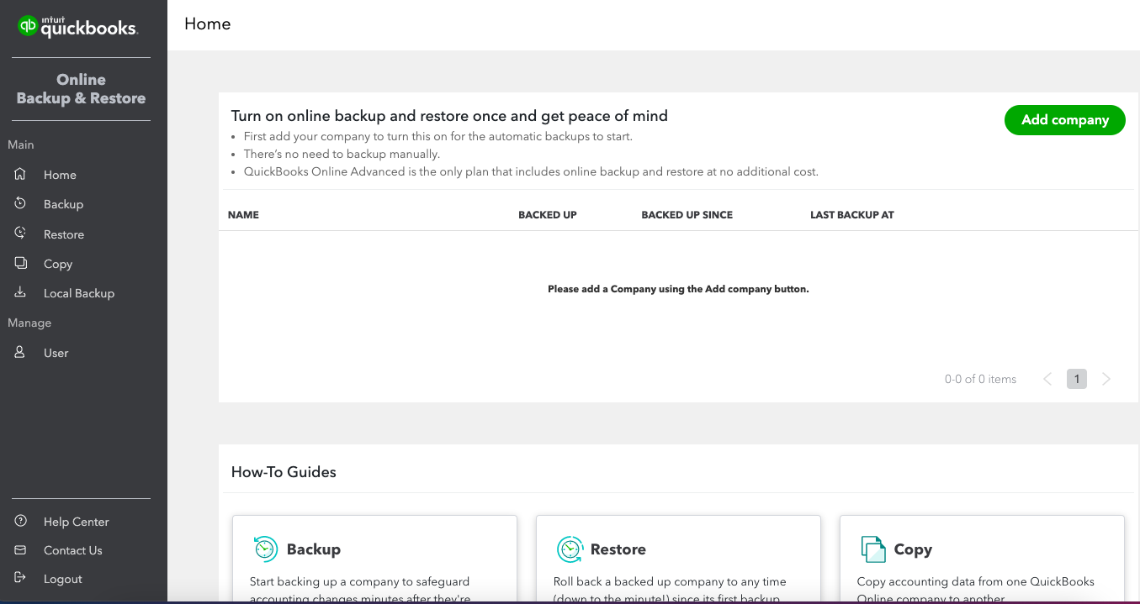Click the QuickBooks logo

(x=77, y=27)
